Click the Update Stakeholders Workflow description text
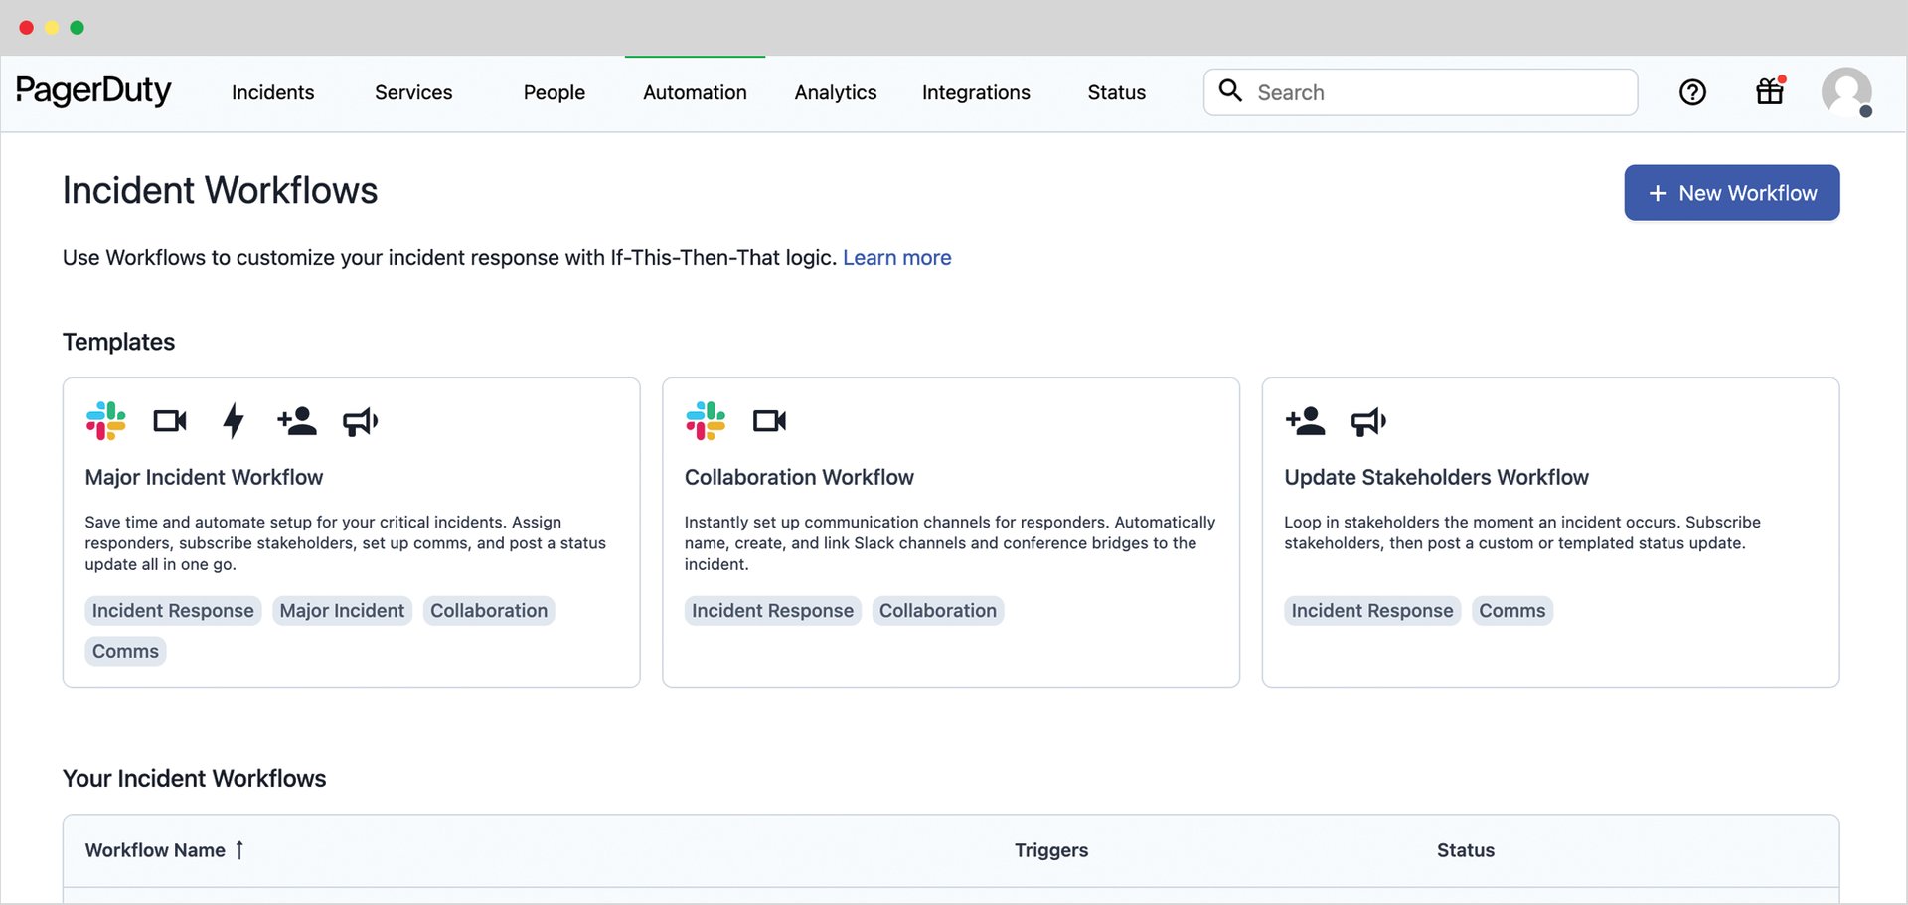 pos(1521,532)
